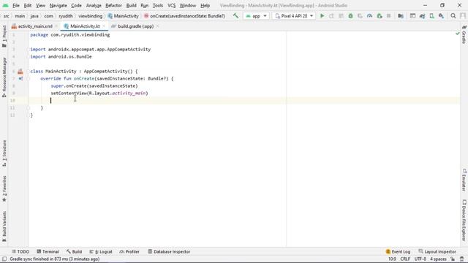This screenshot has height=263, width=468.
Task: Open the Build Variants tool window
Action: point(4,226)
